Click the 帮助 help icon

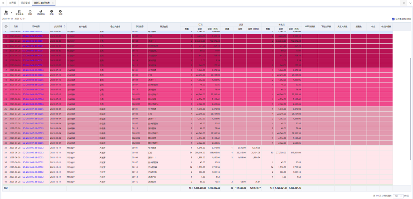[52, 12]
